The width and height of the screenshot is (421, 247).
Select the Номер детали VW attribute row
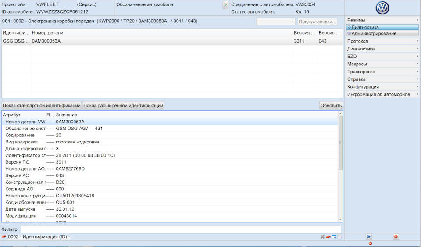click(x=170, y=122)
